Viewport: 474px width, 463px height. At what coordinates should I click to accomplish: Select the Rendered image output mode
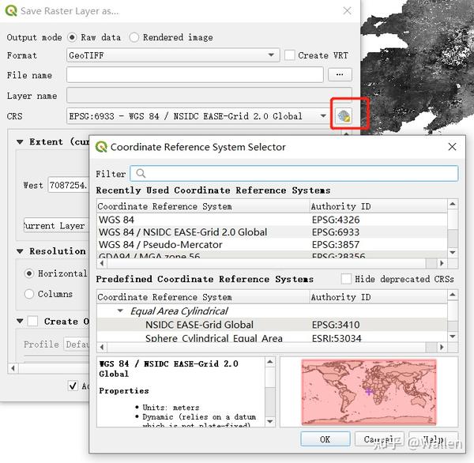coord(134,37)
